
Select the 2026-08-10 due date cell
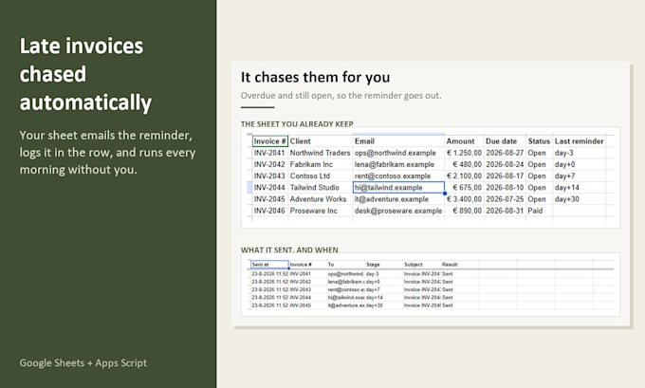pos(505,187)
